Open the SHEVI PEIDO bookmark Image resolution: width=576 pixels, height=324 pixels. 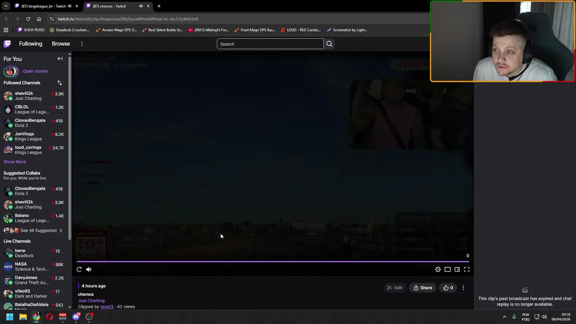[31, 30]
